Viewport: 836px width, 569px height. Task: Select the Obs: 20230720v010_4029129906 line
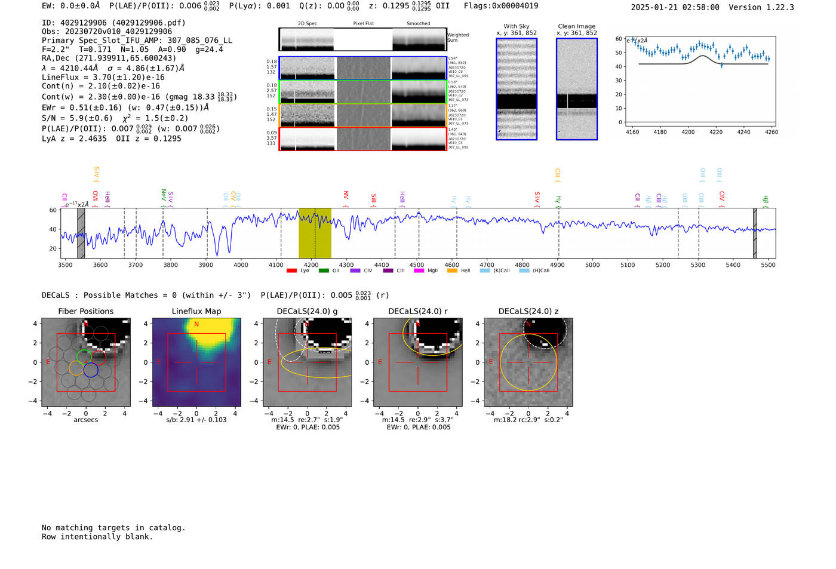pyautogui.click(x=107, y=32)
